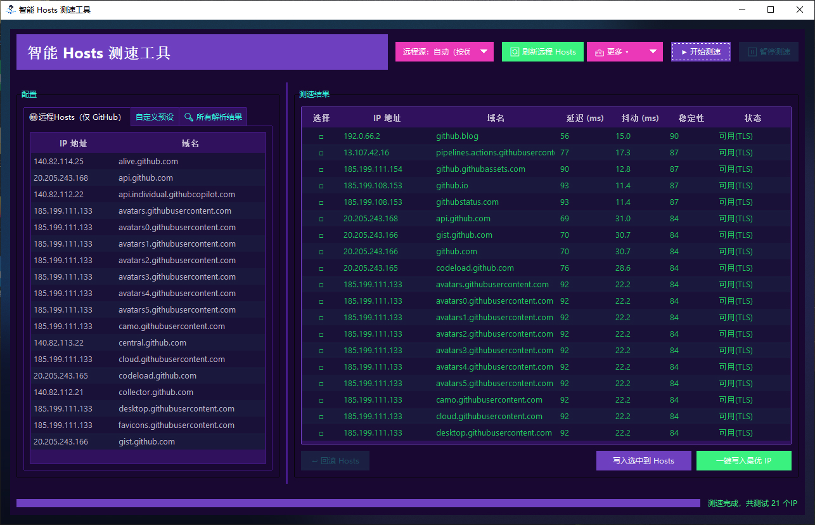Image resolution: width=815 pixels, height=525 pixels.
Task: Click the 状态 column header
Action: click(753, 118)
